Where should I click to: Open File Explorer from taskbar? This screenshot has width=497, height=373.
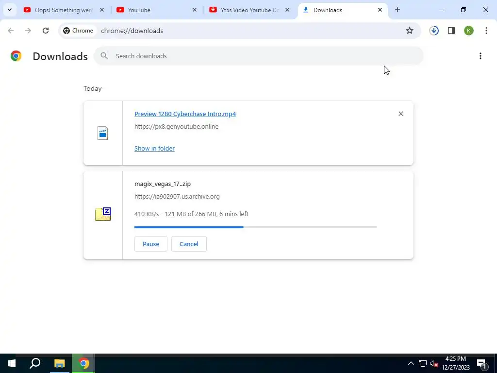59,363
